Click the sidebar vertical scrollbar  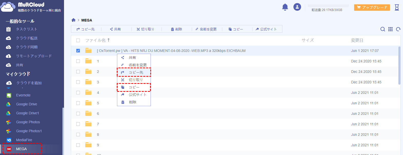(x=63, y=131)
